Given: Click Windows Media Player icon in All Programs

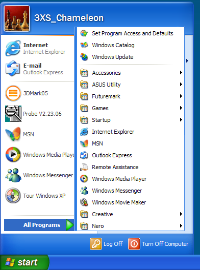Looking at the screenshot, I should (x=84, y=179).
